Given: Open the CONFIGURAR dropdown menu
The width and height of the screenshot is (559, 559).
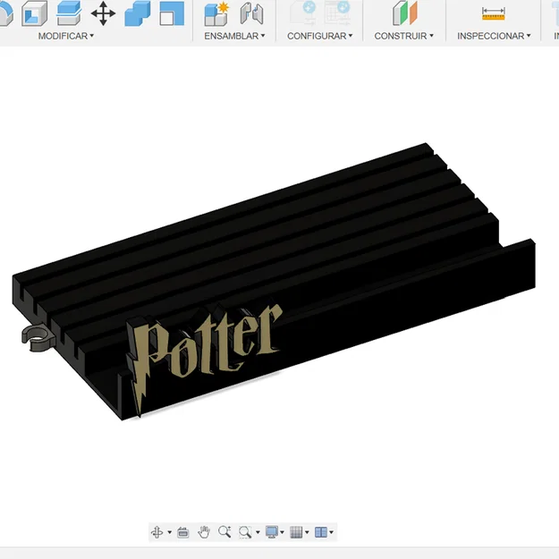Looking at the screenshot, I should point(320,36).
